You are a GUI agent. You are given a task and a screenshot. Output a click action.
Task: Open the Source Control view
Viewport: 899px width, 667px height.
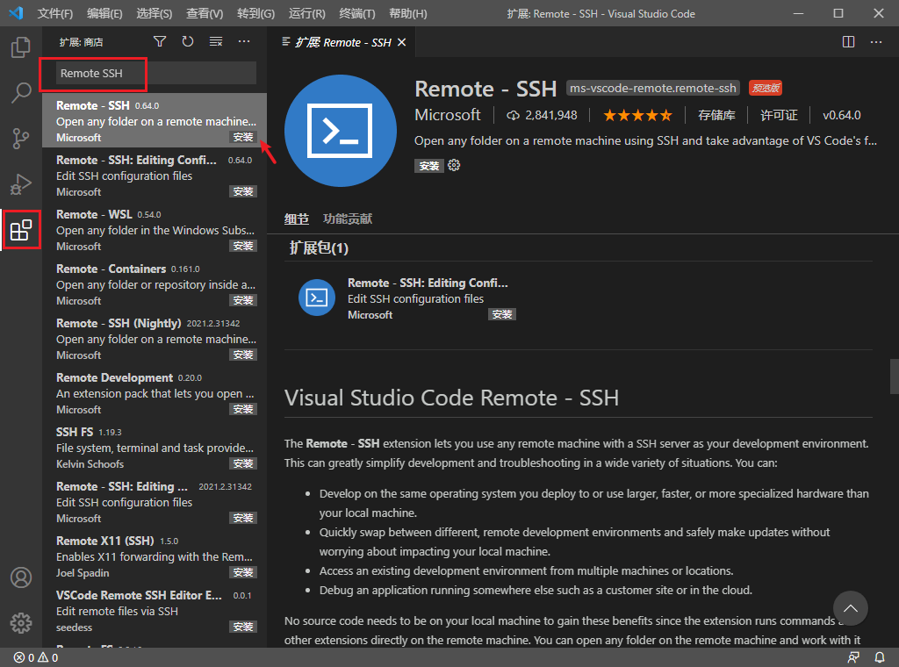coord(21,138)
